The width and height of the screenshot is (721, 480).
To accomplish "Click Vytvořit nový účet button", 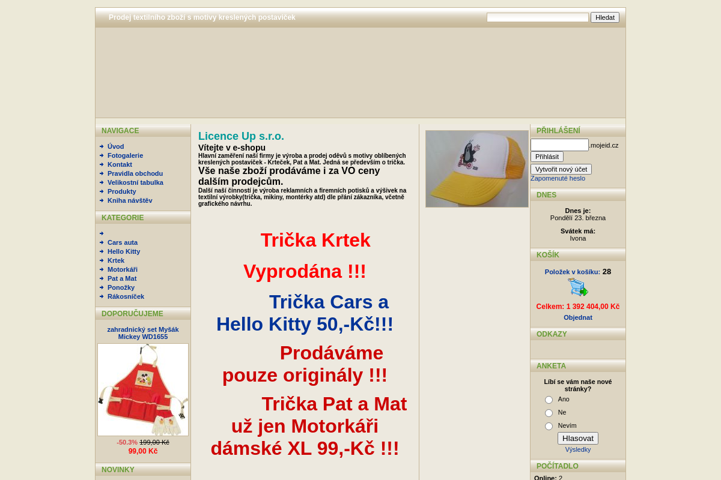I will coord(561,169).
